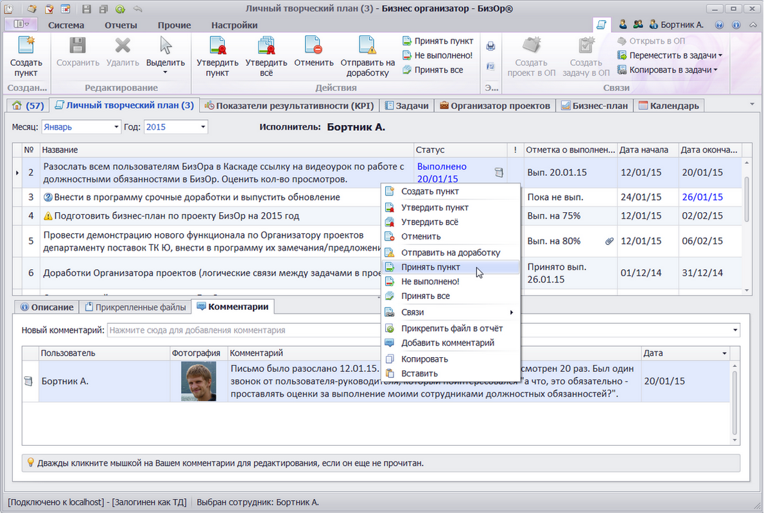Open the Прикрепленные файлы tab
The image size is (764, 513).
135,307
